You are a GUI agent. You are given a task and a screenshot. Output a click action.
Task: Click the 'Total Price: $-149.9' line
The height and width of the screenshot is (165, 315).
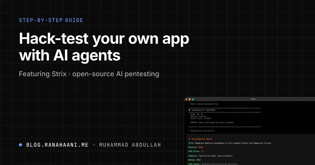(x=201, y=118)
